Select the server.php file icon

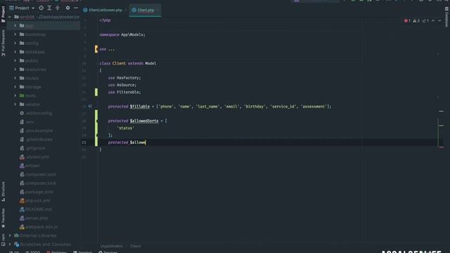[x=22, y=218]
